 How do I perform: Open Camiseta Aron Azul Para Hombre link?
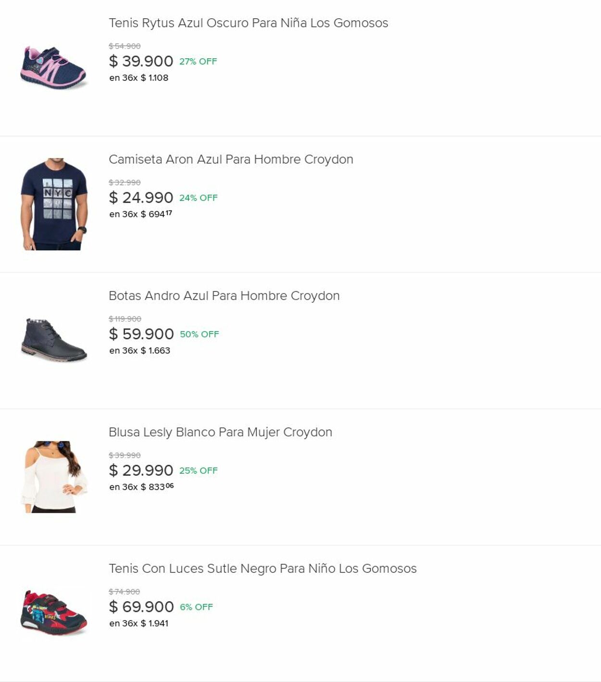tap(231, 160)
